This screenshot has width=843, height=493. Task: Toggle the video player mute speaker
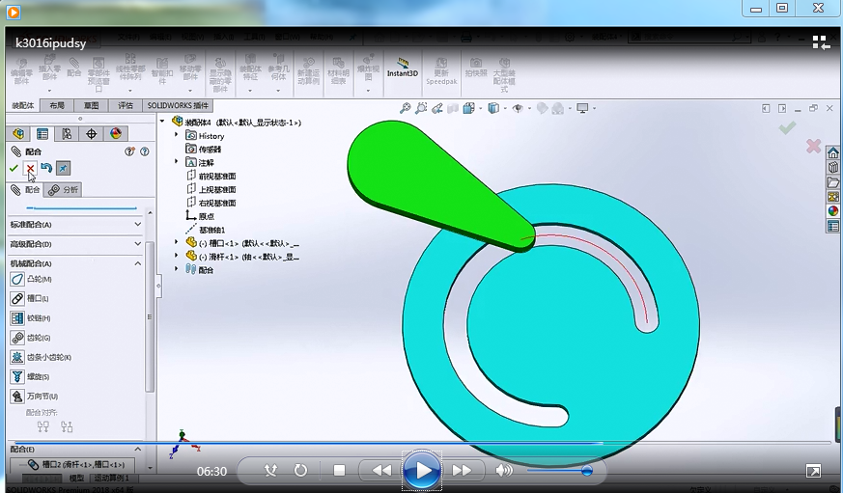click(x=503, y=471)
